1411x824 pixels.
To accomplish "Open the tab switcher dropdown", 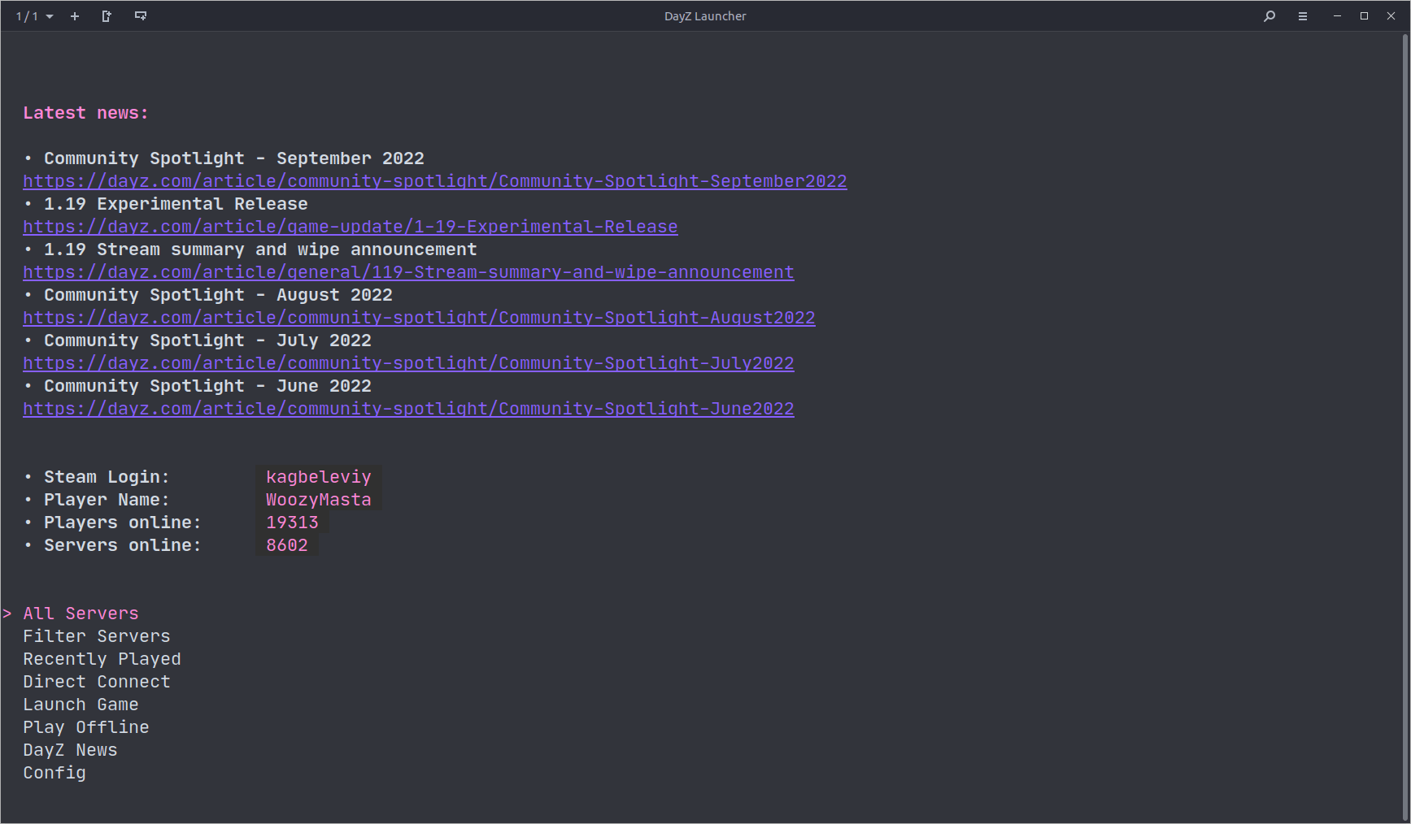I will pyautogui.click(x=35, y=16).
